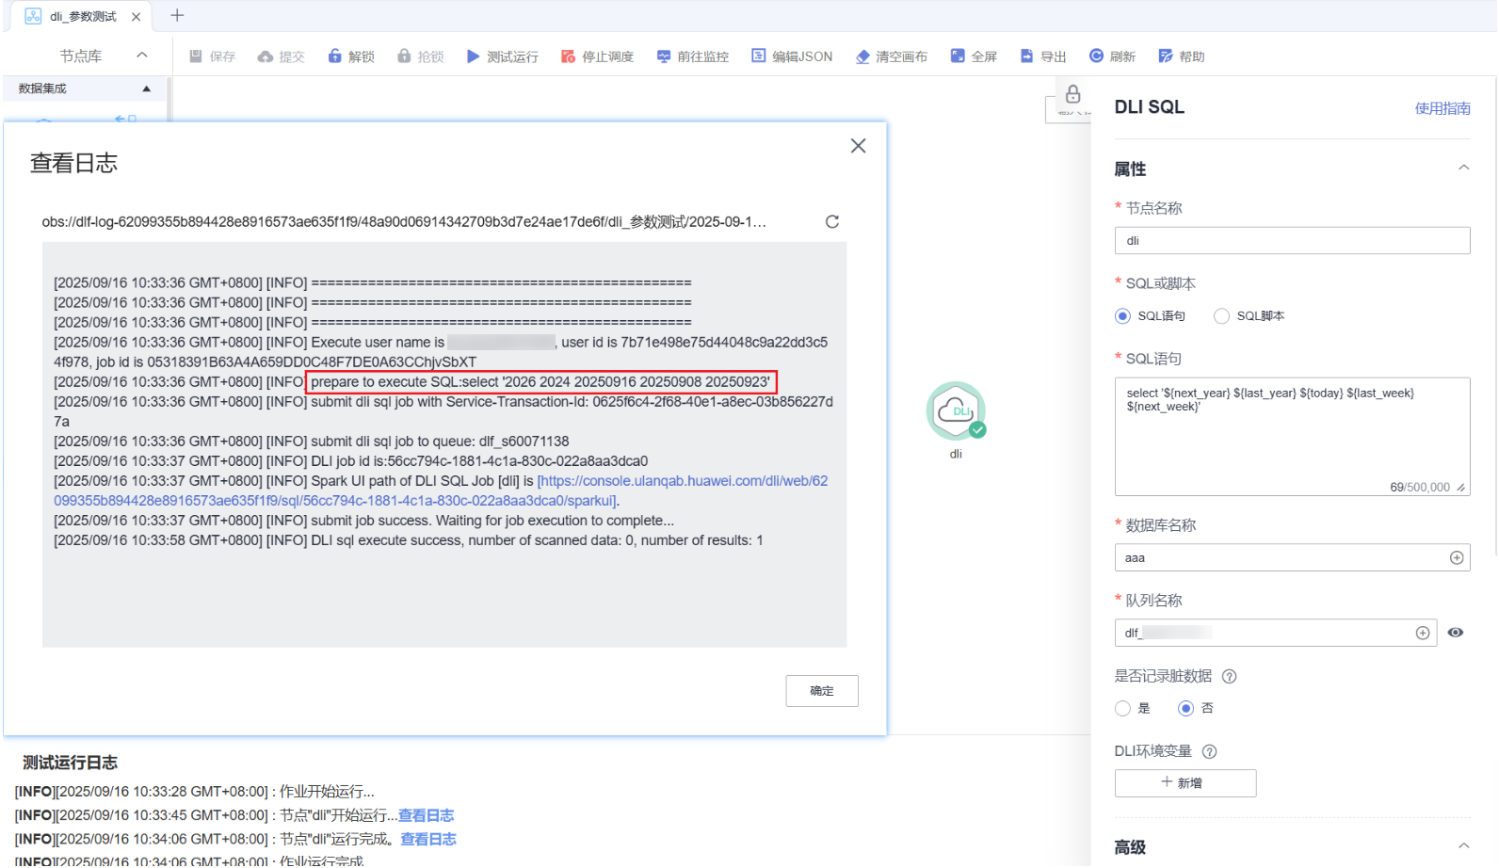Click help icon beside 是否记录脏数据
Image resolution: width=1499 pixels, height=868 pixels.
[x=1229, y=677]
